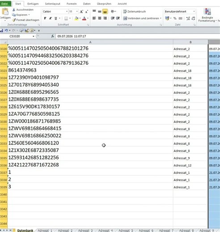Open Benutzerdefiniert number format dropdown
This screenshot has height=232, width=220.
pyautogui.click(x=194, y=12)
